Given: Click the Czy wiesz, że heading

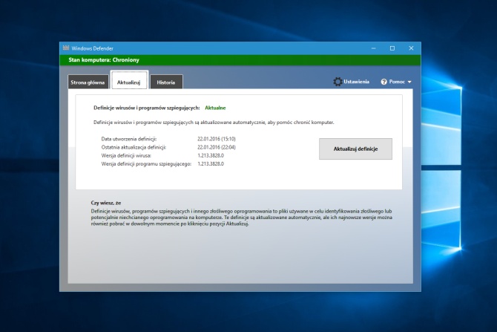Looking at the screenshot, I should [x=107, y=203].
